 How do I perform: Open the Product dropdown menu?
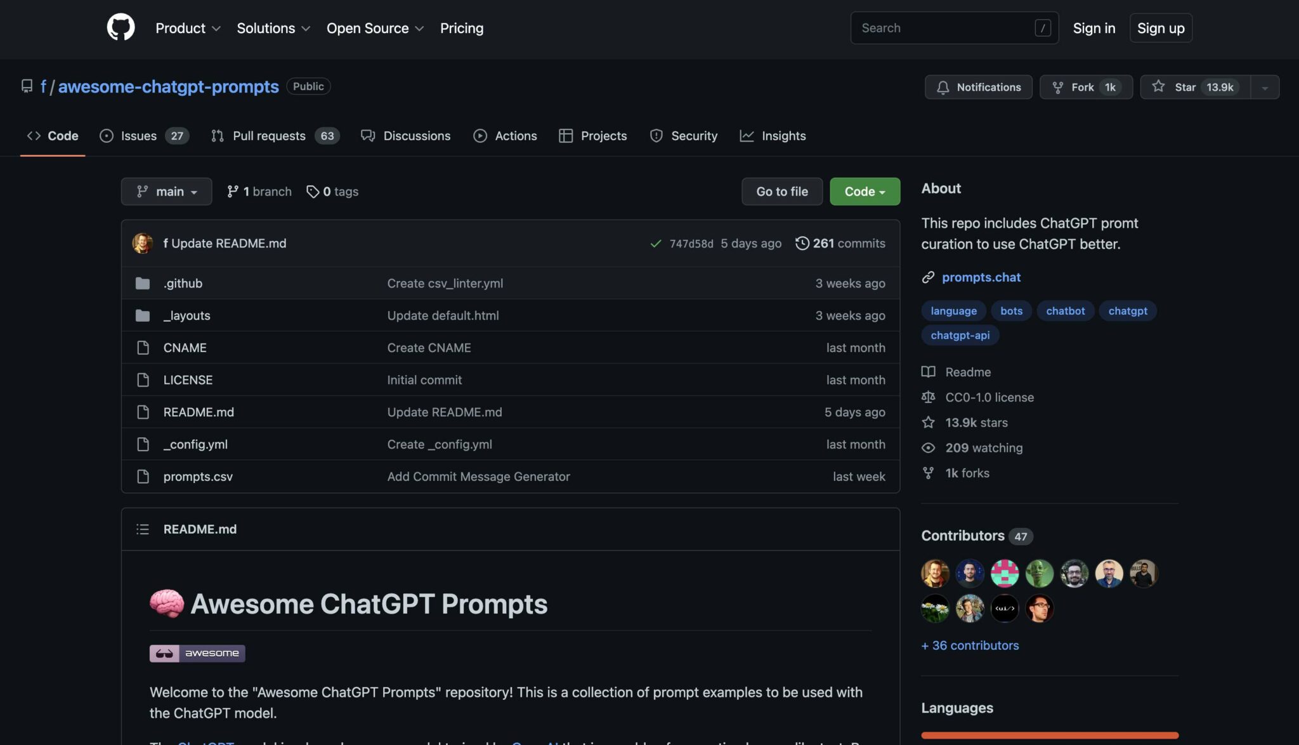pyautogui.click(x=188, y=28)
